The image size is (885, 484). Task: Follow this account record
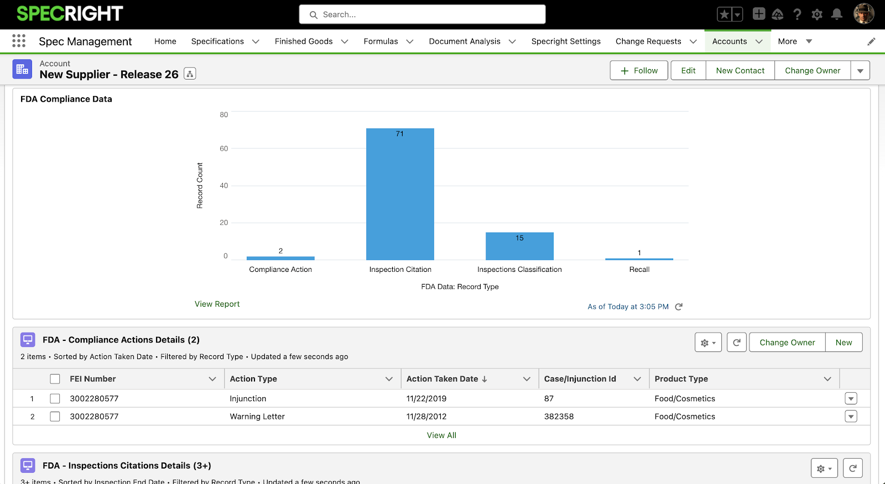[639, 71]
